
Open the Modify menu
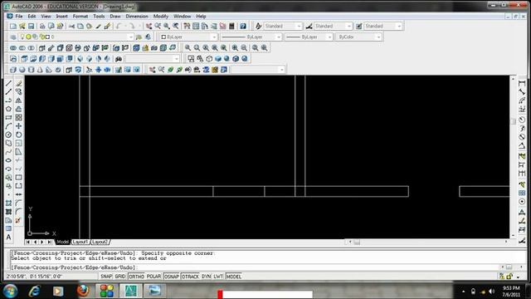click(x=161, y=17)
